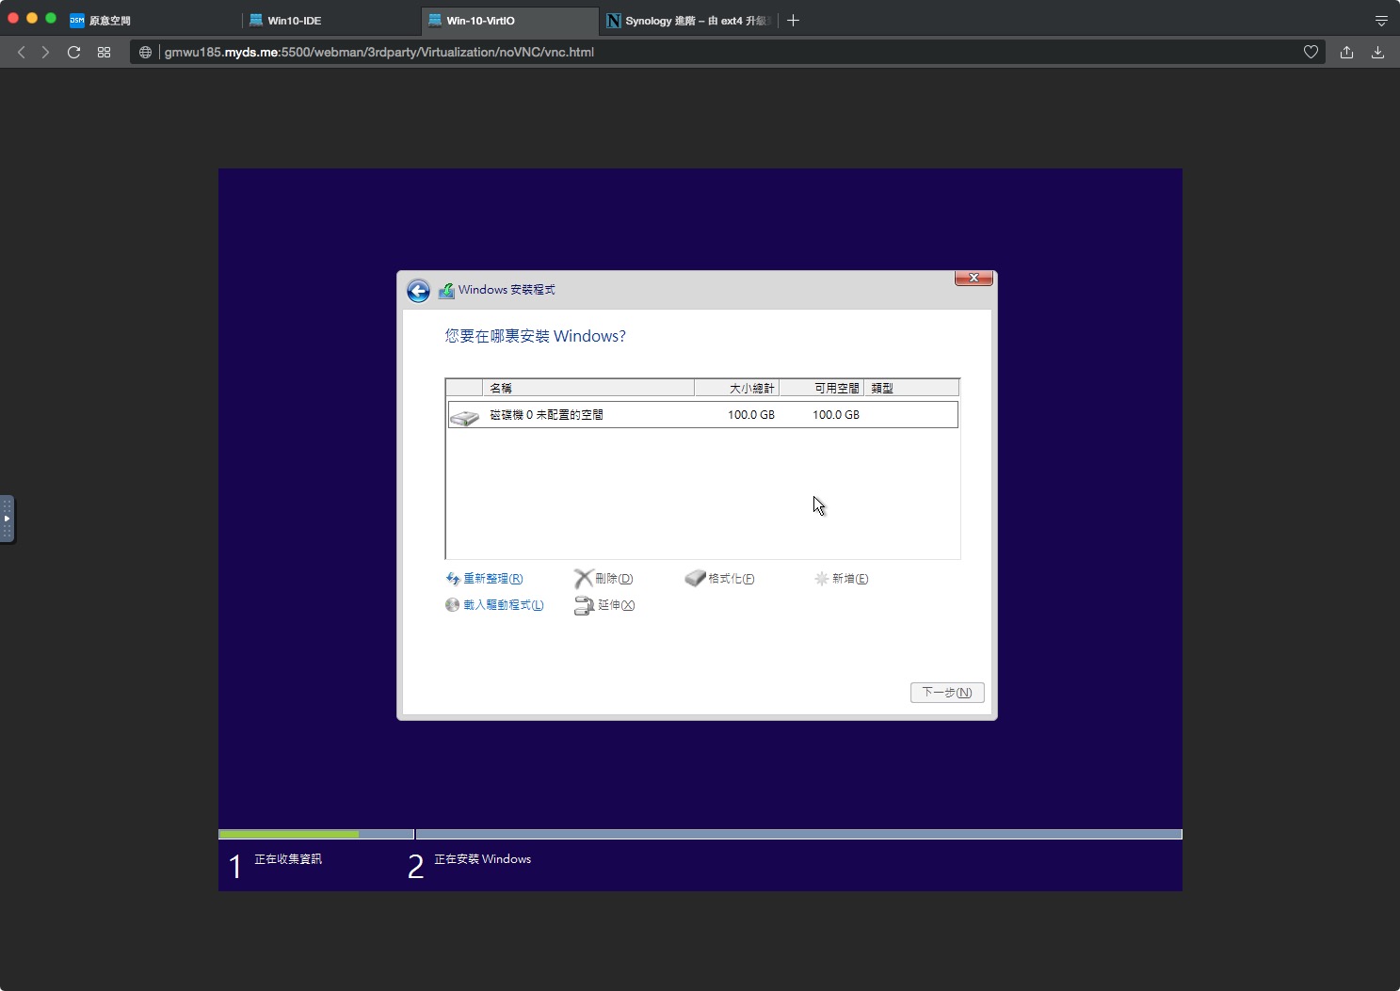1400x991 pixels.
Task: Close the Windows Setup dialog
Action: coord(974,278)
